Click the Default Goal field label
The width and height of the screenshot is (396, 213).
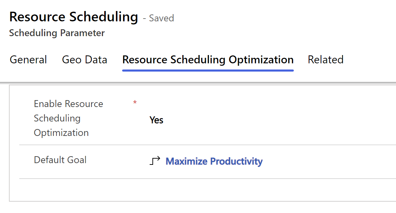pos(60,160)
